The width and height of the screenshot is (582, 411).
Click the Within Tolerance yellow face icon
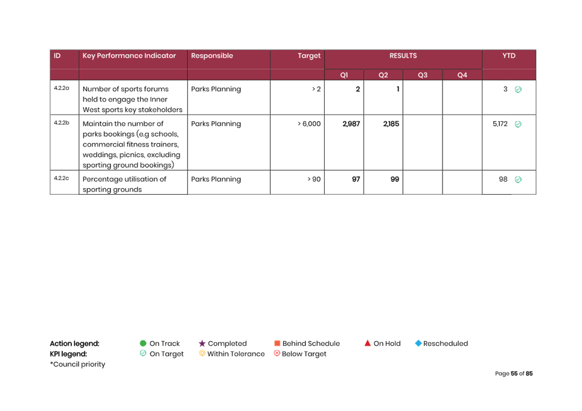pos(202,354)
